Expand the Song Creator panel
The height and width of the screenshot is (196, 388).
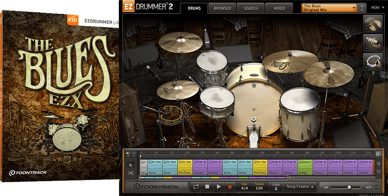click(x=300, y=187)
